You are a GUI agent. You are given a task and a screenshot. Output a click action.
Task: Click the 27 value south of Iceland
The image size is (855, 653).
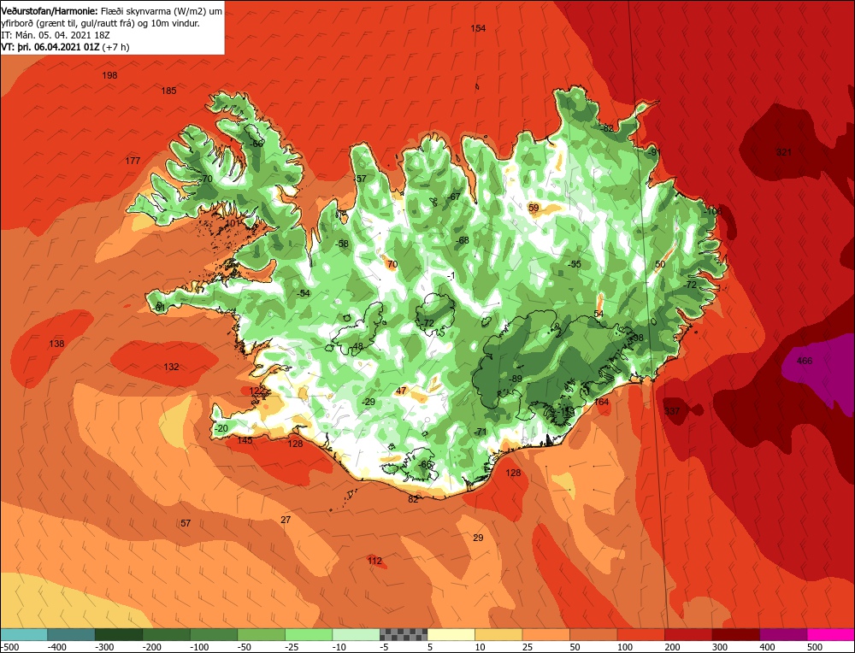286,520
